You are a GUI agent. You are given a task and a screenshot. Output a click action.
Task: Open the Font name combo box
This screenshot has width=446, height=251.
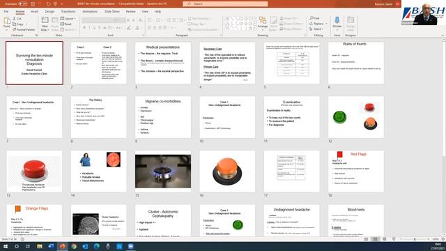point(98,20)
